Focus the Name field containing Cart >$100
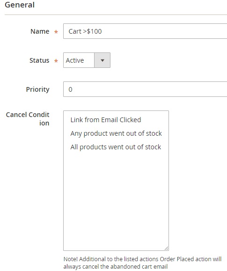Screen dimensions: 227x271 click(x=145, y=31)
